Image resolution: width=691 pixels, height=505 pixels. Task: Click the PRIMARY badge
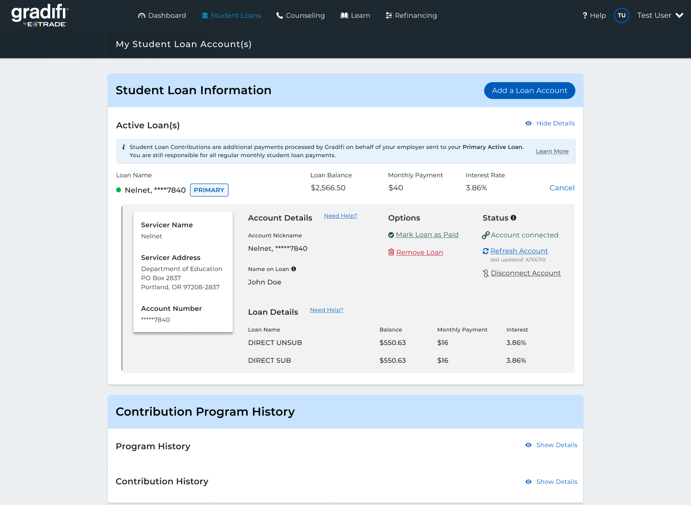[209, 190]
